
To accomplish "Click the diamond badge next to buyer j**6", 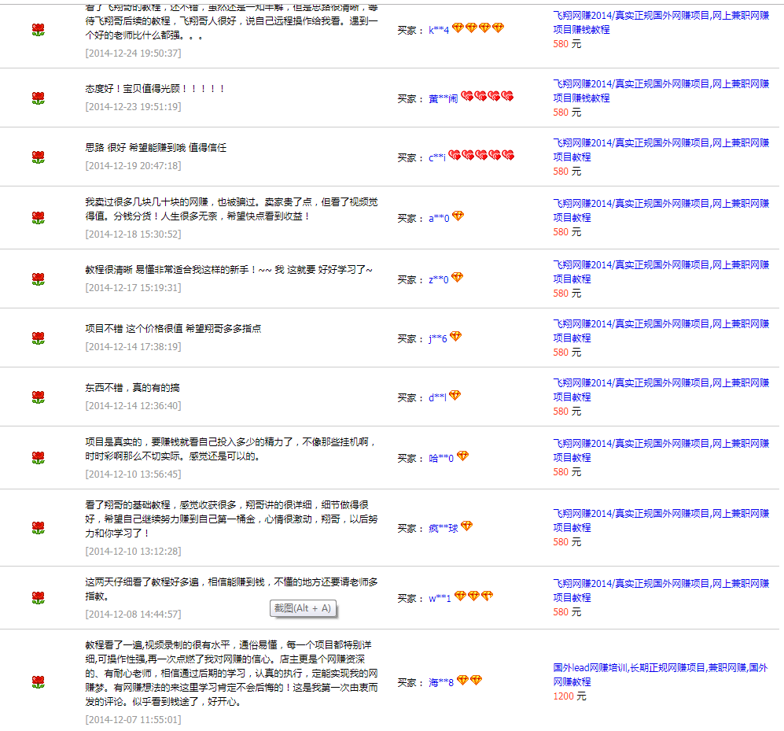I will tap(456, 337).
